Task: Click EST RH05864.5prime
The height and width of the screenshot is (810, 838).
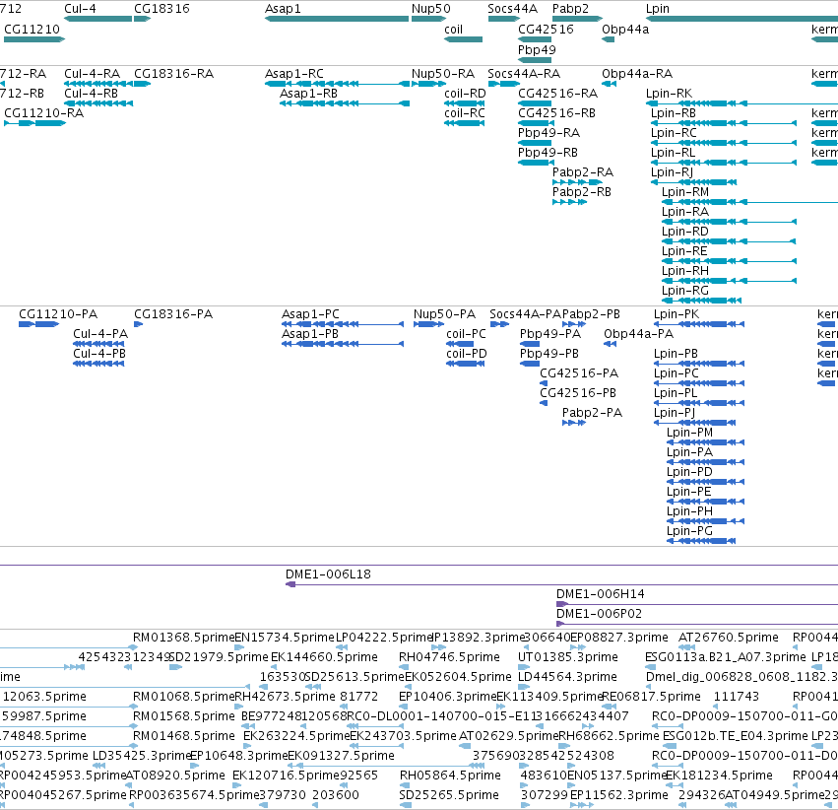Action: click(x=451, y=775)
